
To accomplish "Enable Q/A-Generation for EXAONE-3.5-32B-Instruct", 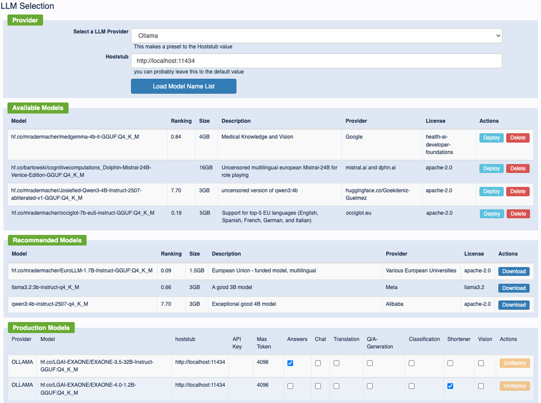I will (x=370, y=363).
